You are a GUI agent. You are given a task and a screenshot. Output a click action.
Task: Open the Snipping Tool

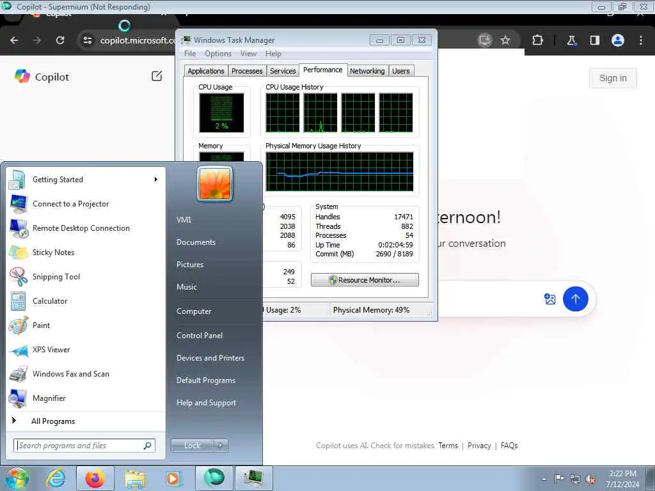[86, 276]
